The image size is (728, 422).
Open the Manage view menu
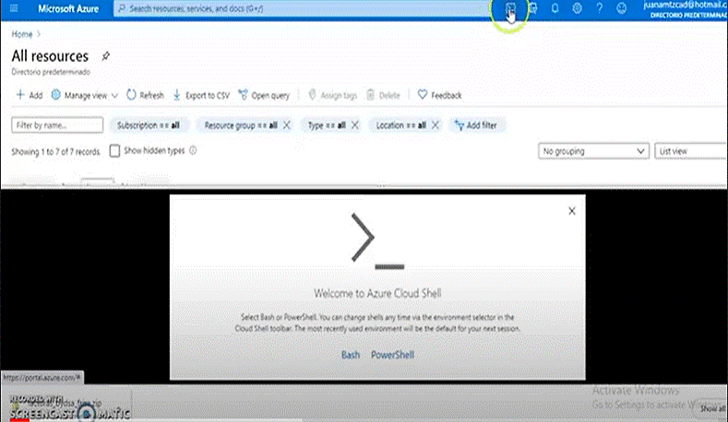click(x=85, y=95)
